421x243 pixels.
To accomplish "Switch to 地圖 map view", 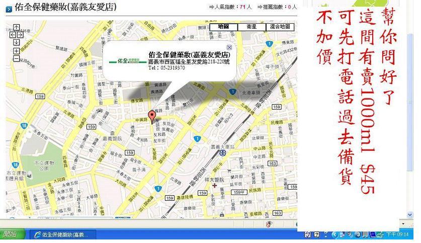I will pyautogui.click(x=223, y=26).
